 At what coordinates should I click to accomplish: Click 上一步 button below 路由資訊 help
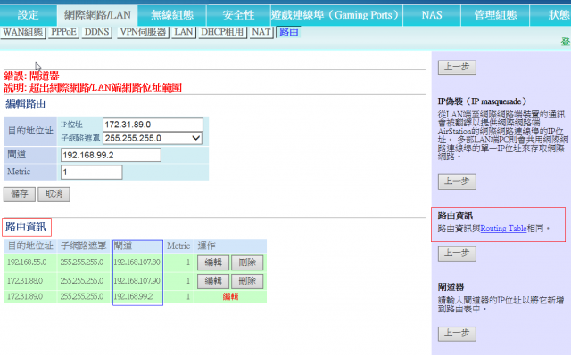(457, 254)
